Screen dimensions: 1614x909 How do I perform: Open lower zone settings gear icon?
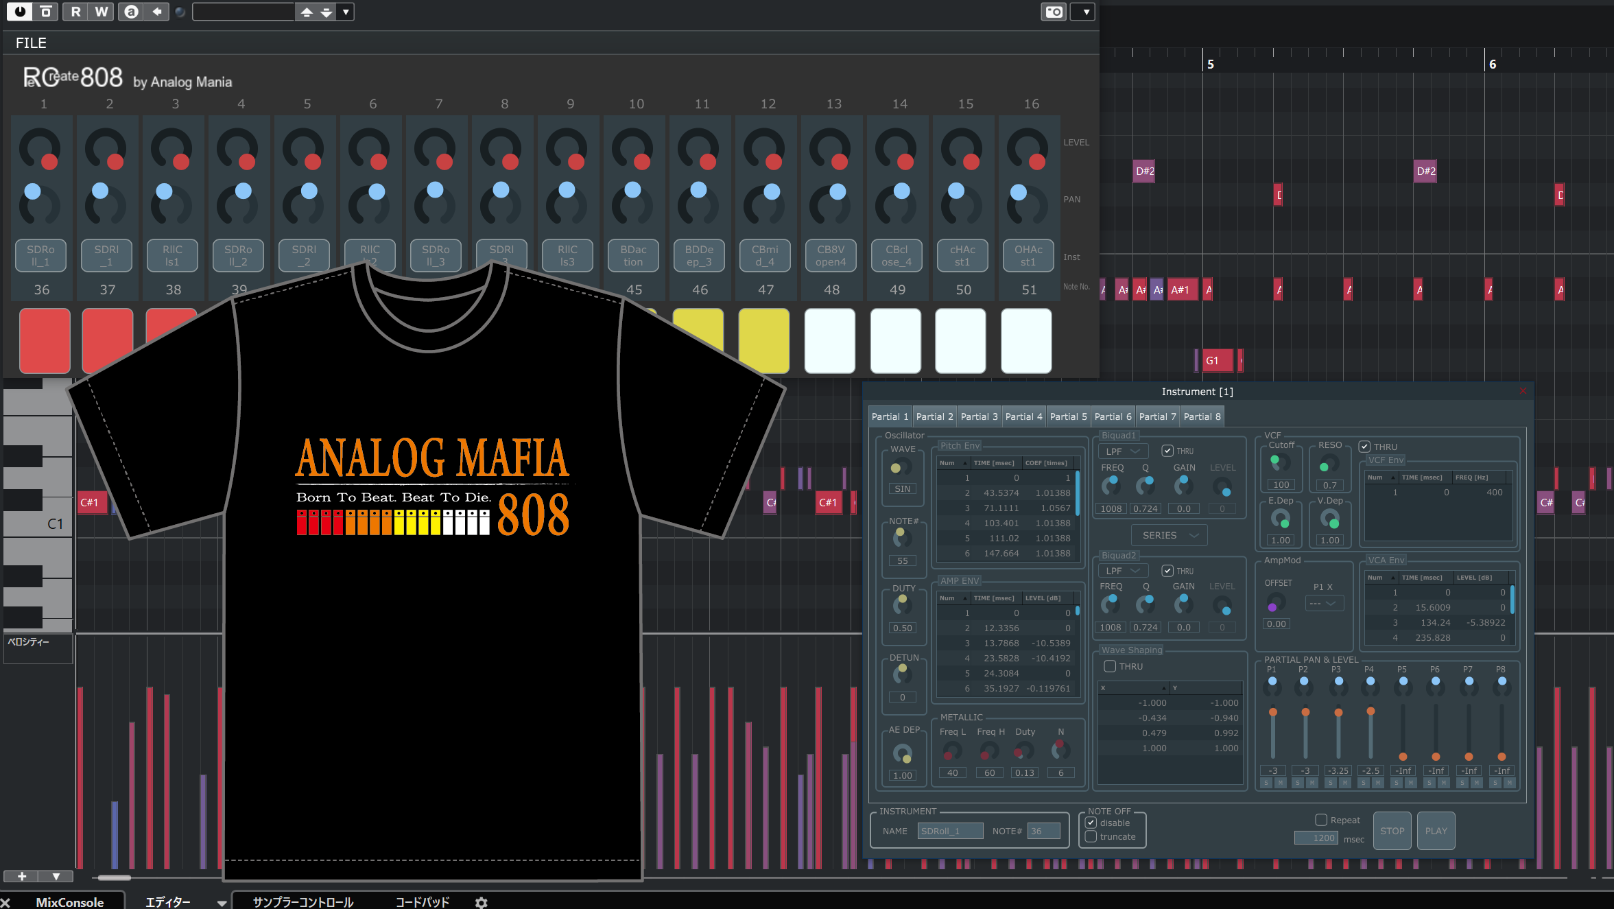pos(481,902)
